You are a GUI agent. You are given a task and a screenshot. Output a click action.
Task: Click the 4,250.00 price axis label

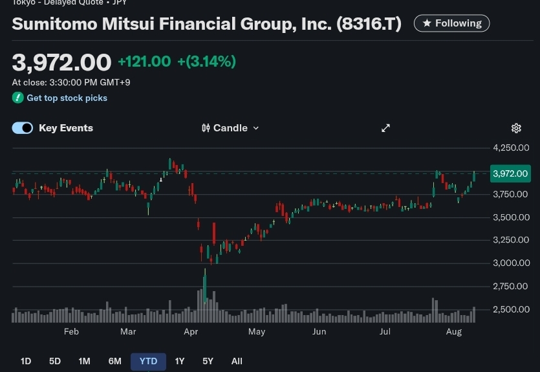pos(511,148)
